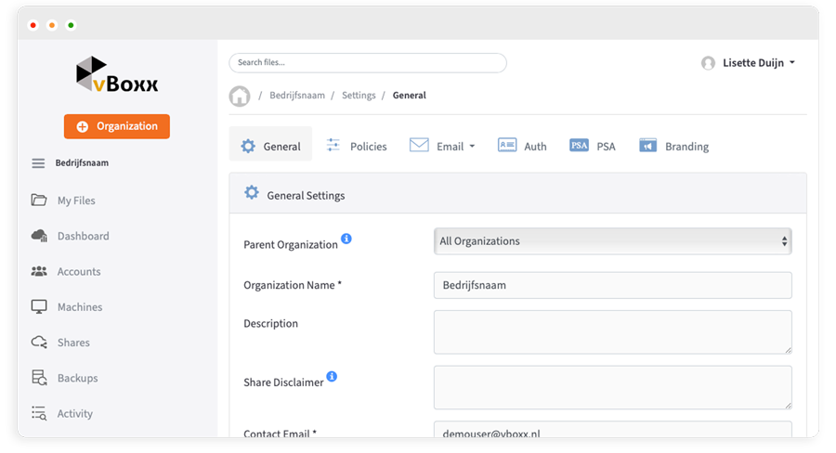Open Backups from sidebar
Screen dimensions: 836x453
[77, 378]
